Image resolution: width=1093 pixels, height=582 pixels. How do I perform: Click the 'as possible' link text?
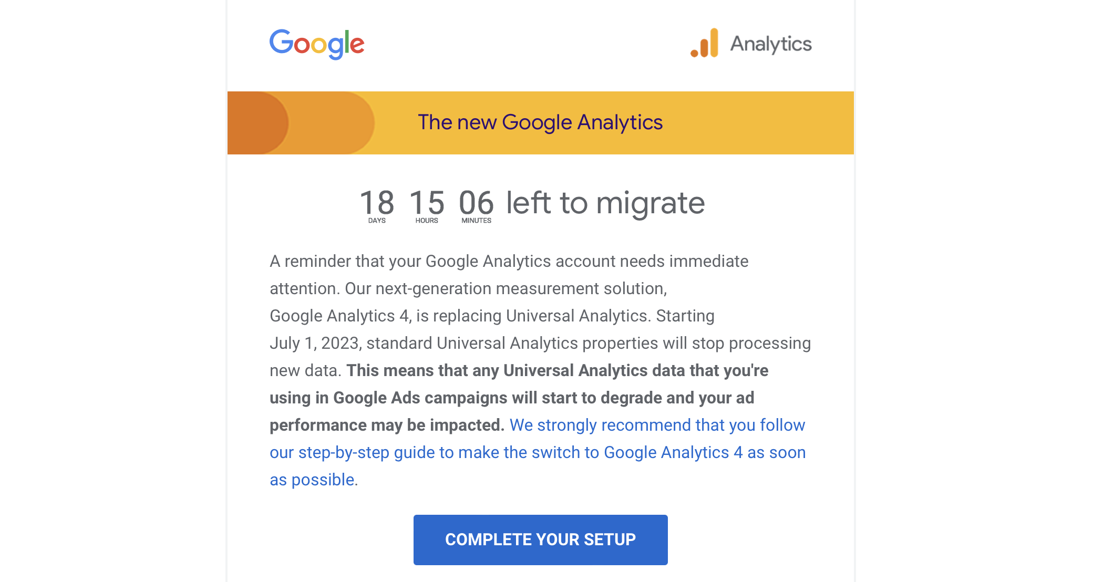point(312,480)
